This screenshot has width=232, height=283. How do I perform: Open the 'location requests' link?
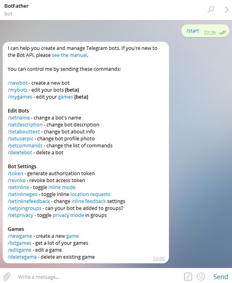(90, 194)
